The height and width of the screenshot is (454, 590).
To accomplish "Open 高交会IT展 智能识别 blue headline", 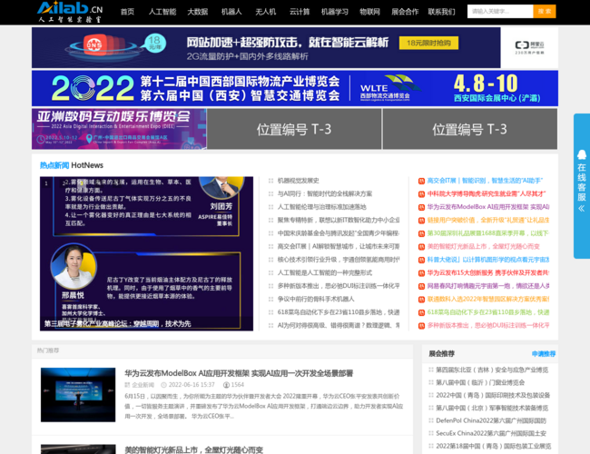I will tap(485, 181).
